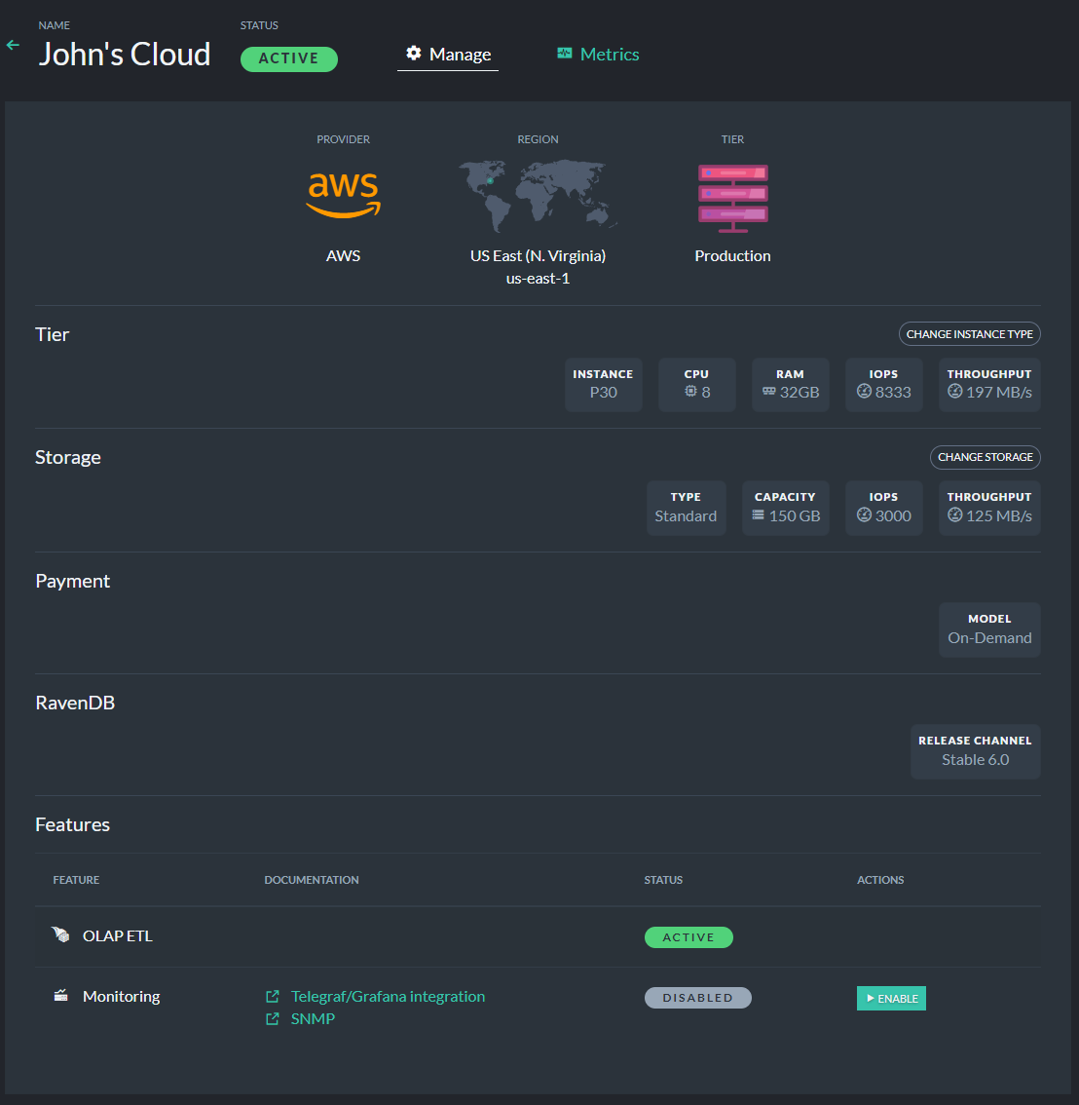Click the world map region image
The height and width of the screenshot is (1105, 1079).
(539, 196)
